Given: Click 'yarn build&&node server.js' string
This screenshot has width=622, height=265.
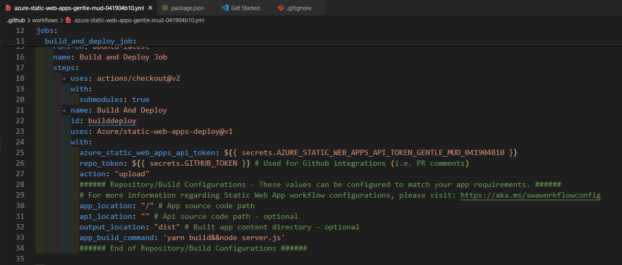Looking at the screenshot, I should tap(225, 237).
